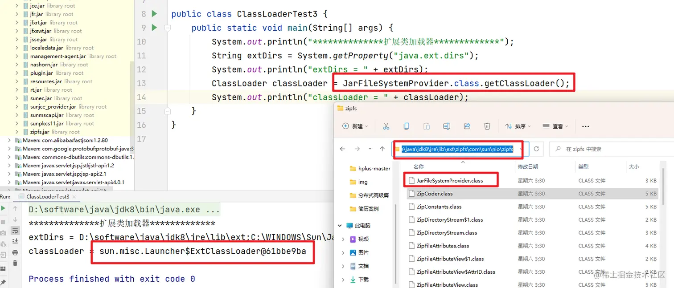Click the camera dump threads icon
674x288 pixels.
tap(4, 233)
